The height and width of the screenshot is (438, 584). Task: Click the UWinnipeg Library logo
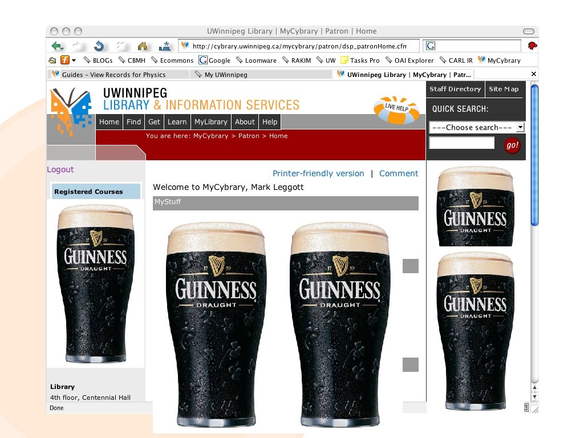[71, 111]
